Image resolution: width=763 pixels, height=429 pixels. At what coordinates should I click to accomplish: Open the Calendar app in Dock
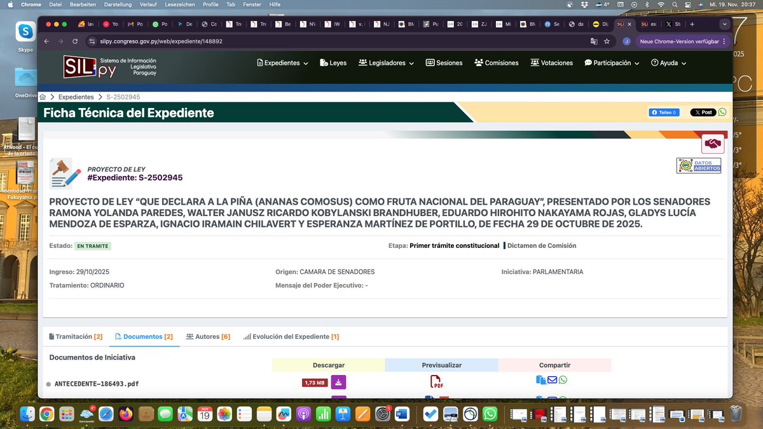(x=205, y=414)
